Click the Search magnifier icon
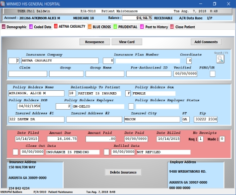236x195 pixels. 220,59
